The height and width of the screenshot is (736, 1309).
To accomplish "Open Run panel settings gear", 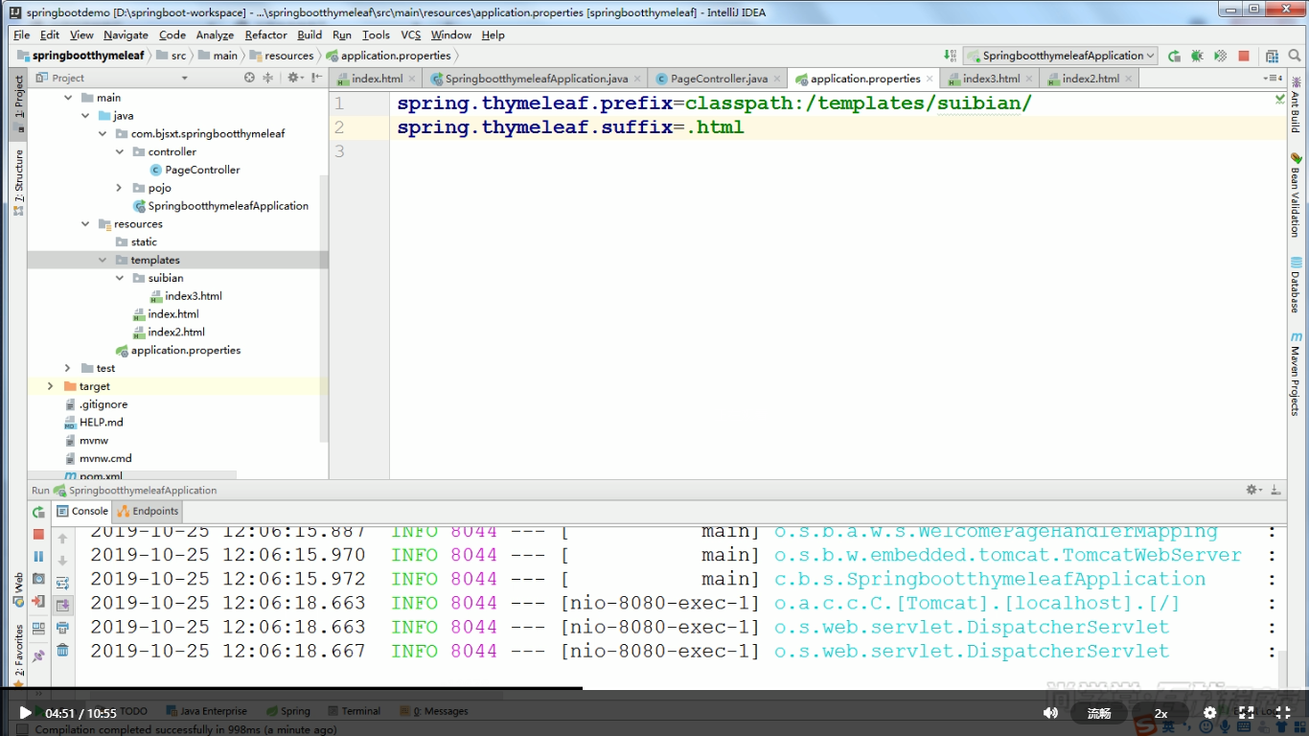I will (x=1253, y=490).
